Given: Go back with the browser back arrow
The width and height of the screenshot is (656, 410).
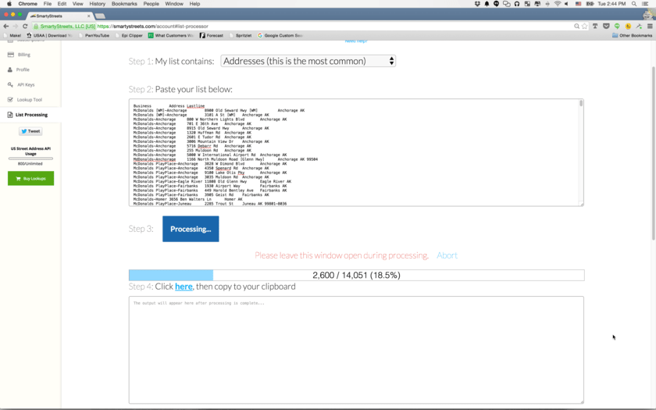Looking at the screenshot, I should pos(6,26).
